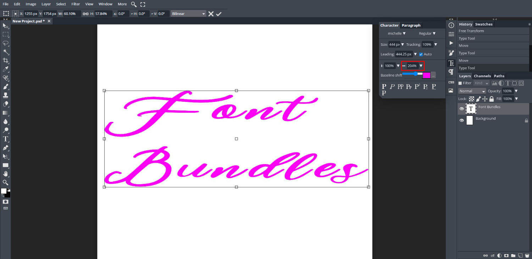Toggle fullscreen mode icon in menu bar
532x259 pixels.
[143, 4]
